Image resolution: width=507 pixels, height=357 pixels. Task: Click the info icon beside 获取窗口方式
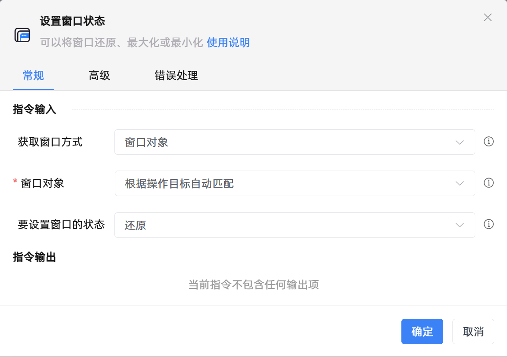(489, 142)
